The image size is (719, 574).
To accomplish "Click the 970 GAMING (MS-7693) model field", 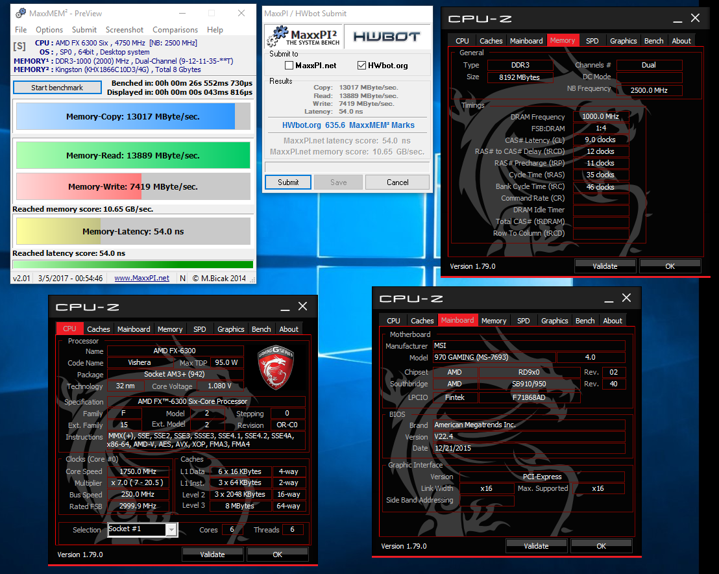I will point(494,357).
